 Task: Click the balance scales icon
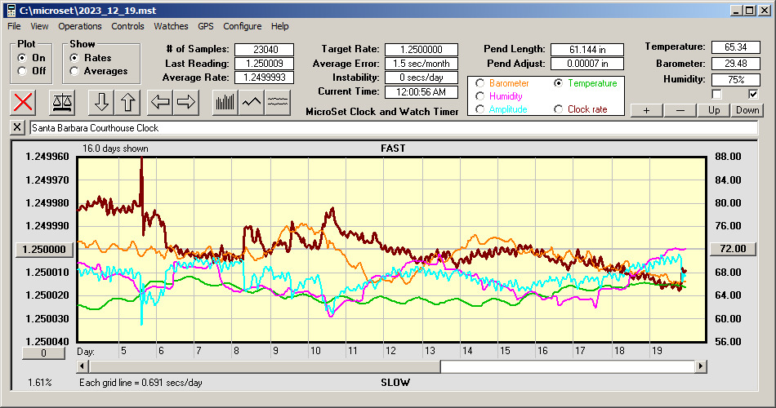62,102
